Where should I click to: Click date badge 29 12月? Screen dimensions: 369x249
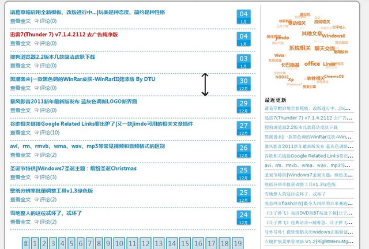coord(243,106)
